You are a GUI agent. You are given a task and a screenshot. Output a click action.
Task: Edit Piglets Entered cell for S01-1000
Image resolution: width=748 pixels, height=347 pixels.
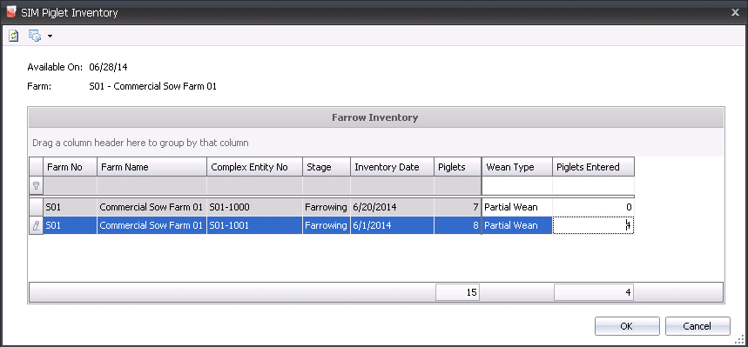tap(594, 207)
